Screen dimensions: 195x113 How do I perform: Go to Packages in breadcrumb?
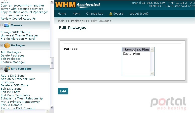[x=78, y=21]
